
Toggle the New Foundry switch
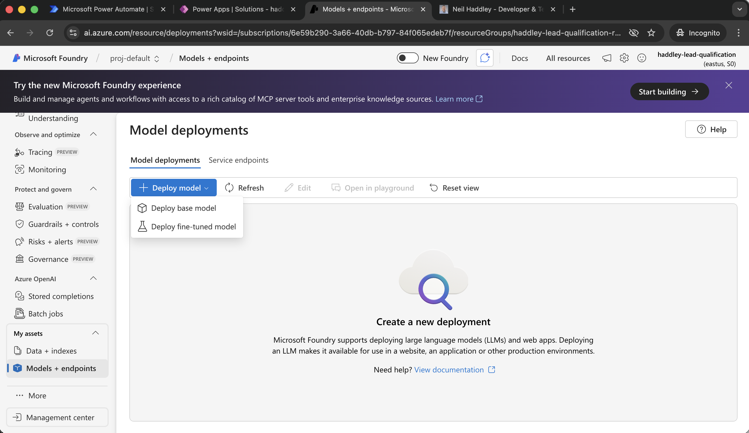[407, 58]
